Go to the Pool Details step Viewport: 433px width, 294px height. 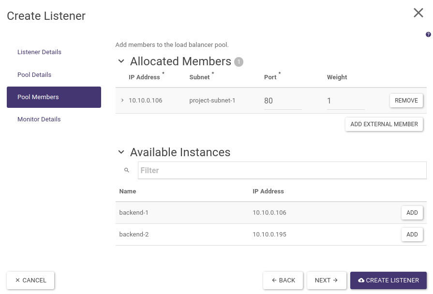[34, 75]
